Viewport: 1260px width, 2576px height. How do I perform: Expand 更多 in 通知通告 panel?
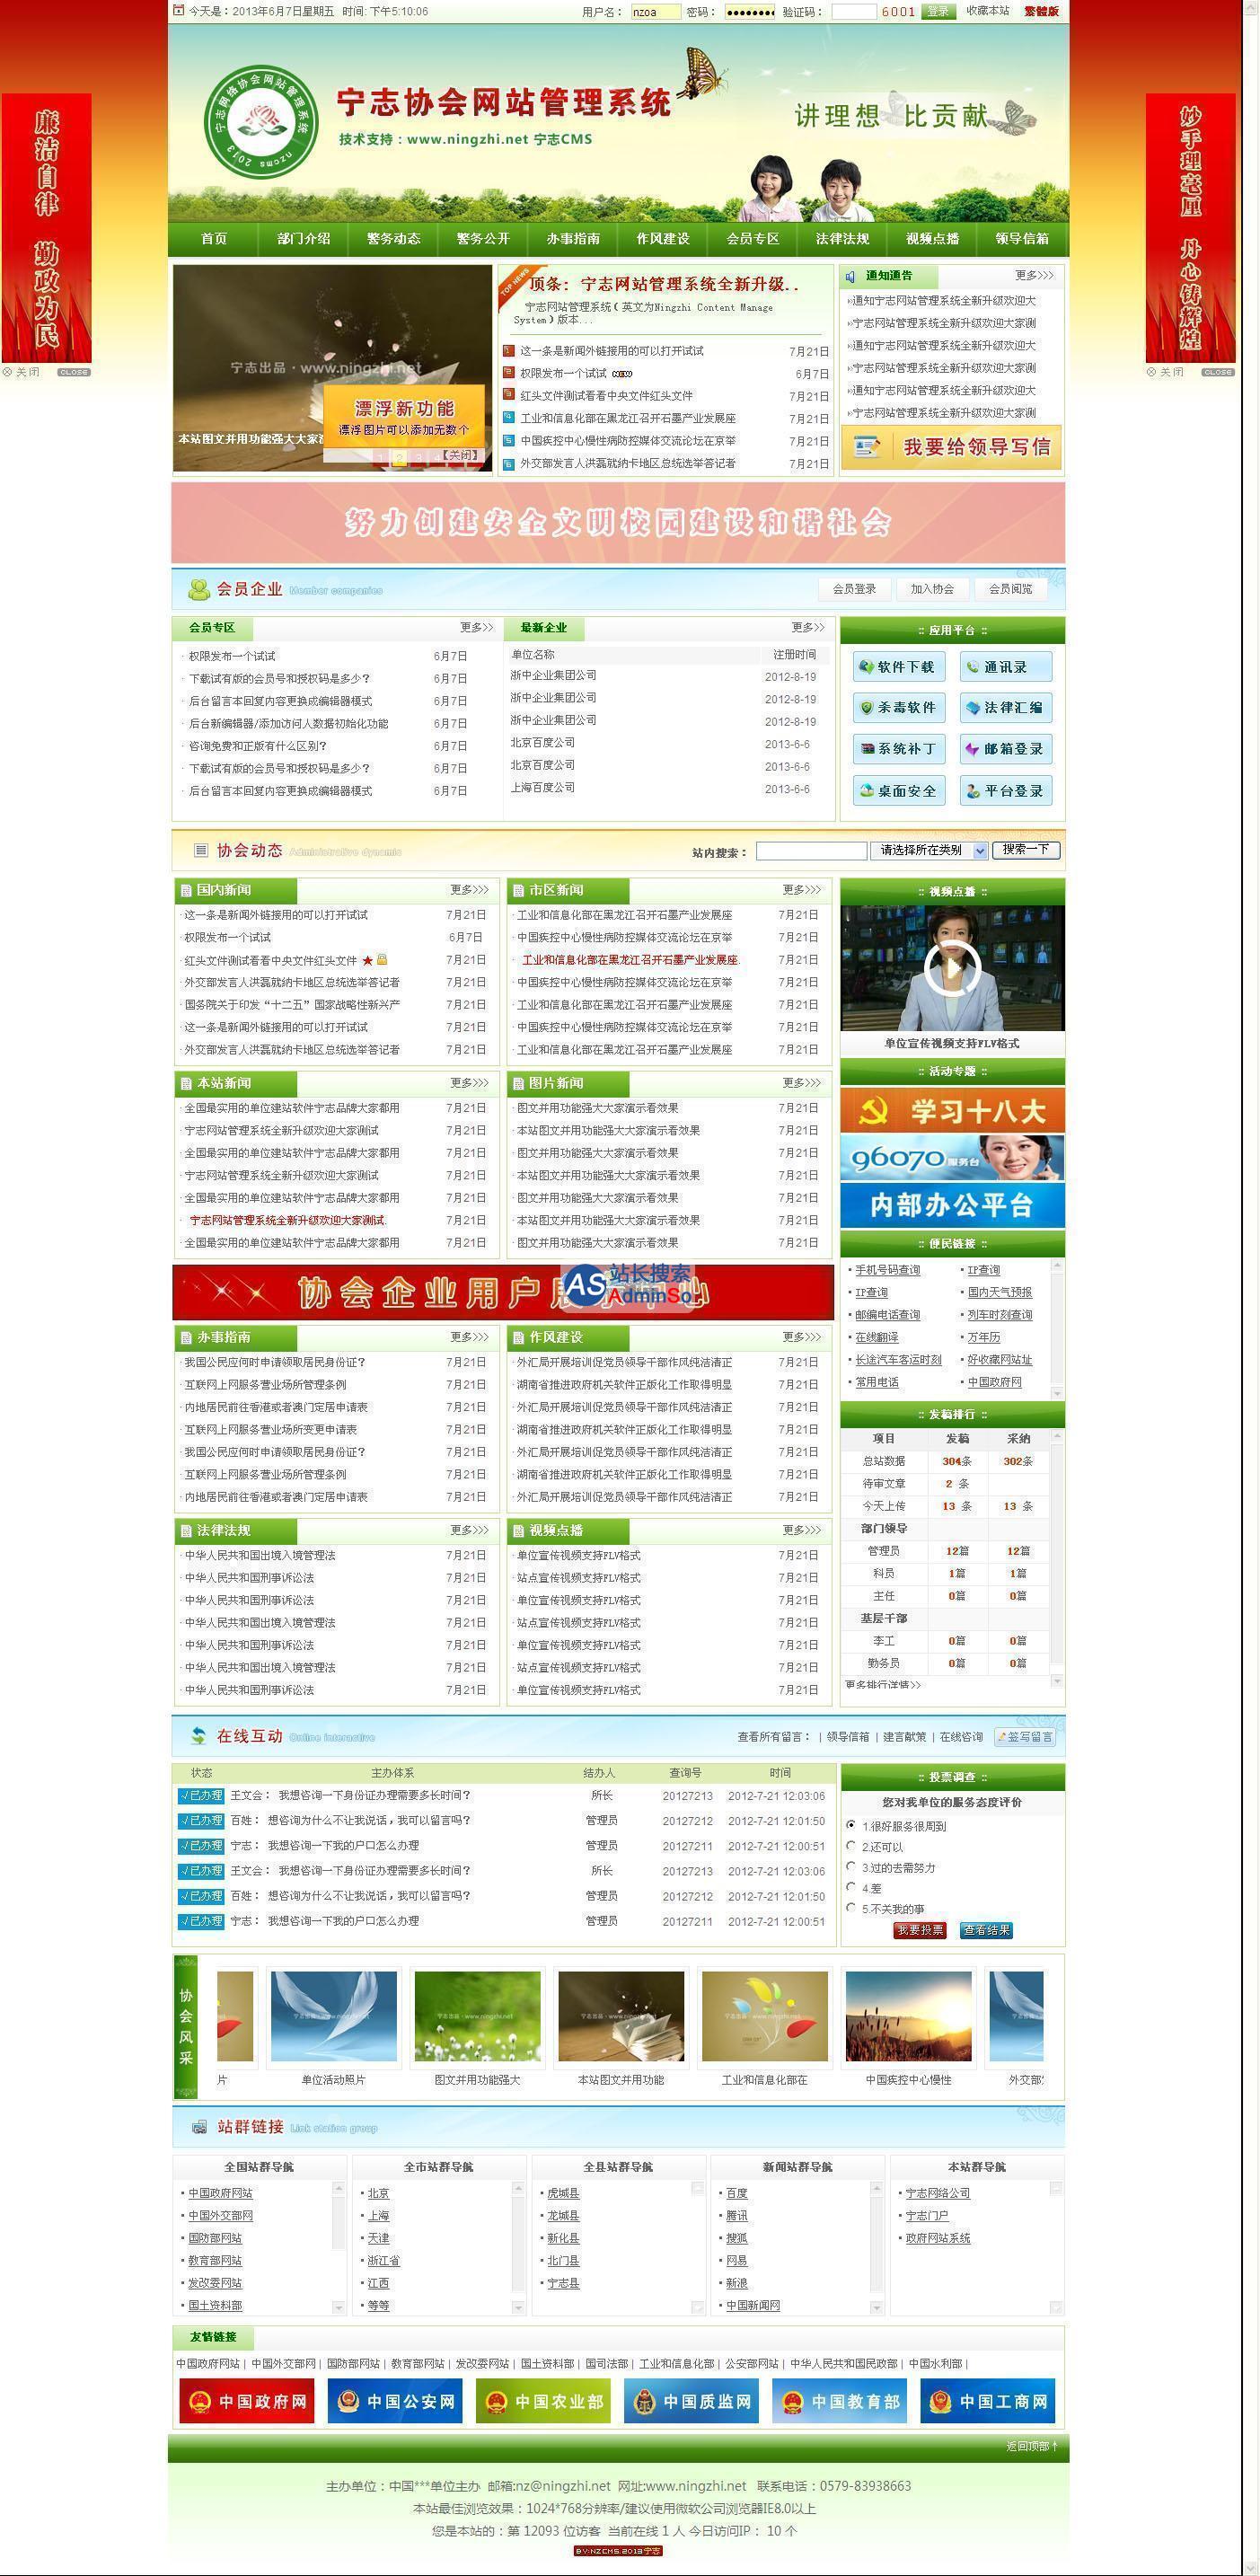click(1034, 275)
